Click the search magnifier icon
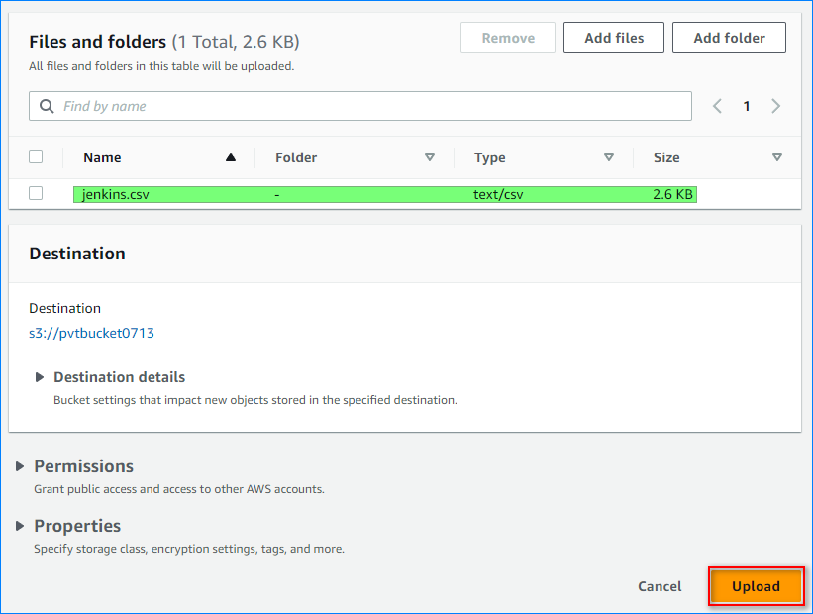Image resolution: width=813 pixels, height=614 pixels. pos(47,106)
